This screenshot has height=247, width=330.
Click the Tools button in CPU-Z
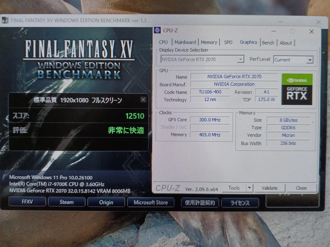click(234, 188)
